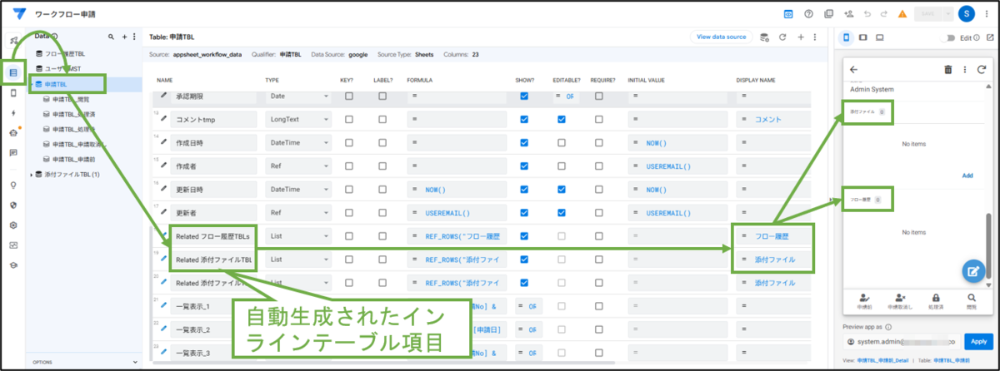The width and height of the screenshot is (1000, 371).
Task: Click the Apply button
Action: 977,342
